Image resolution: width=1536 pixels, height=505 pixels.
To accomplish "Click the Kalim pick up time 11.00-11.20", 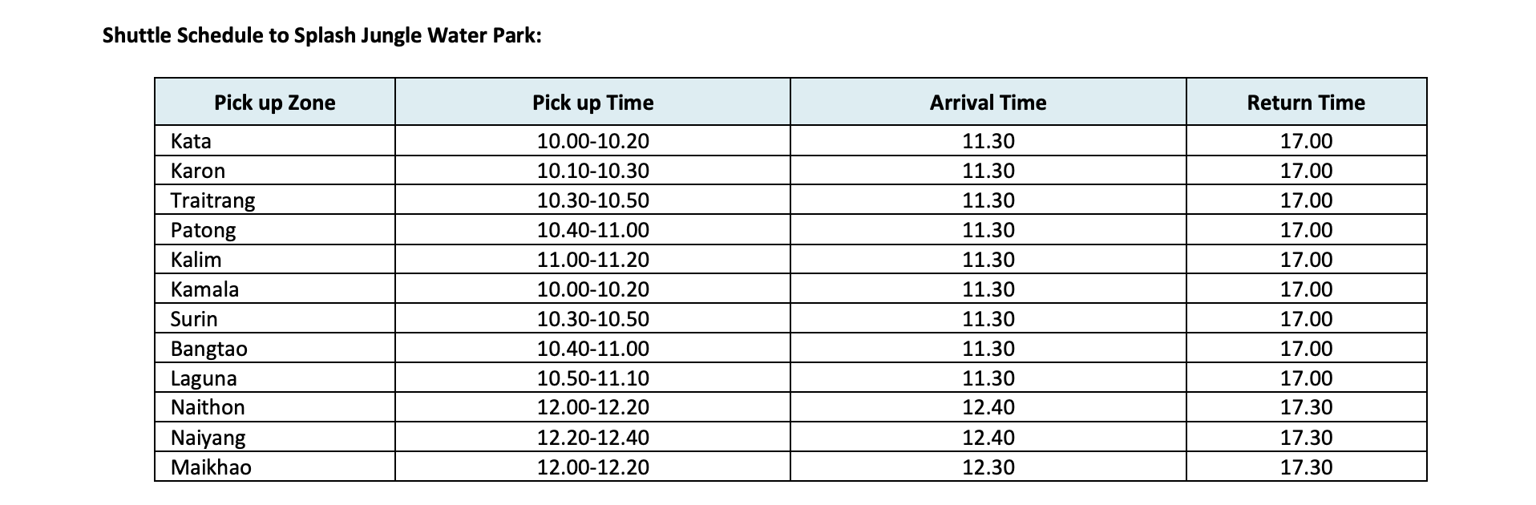I will click(592, 260).
